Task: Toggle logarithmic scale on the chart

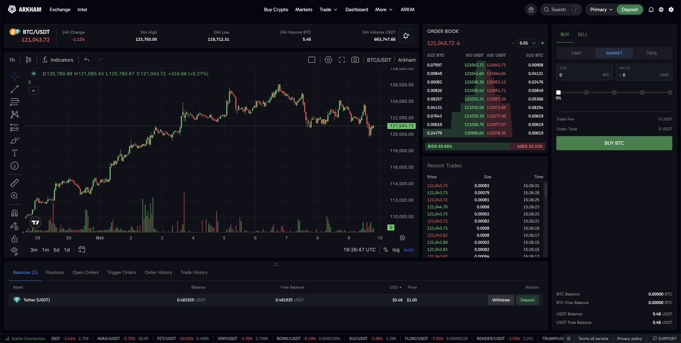Action: click(x=396, y=249)
